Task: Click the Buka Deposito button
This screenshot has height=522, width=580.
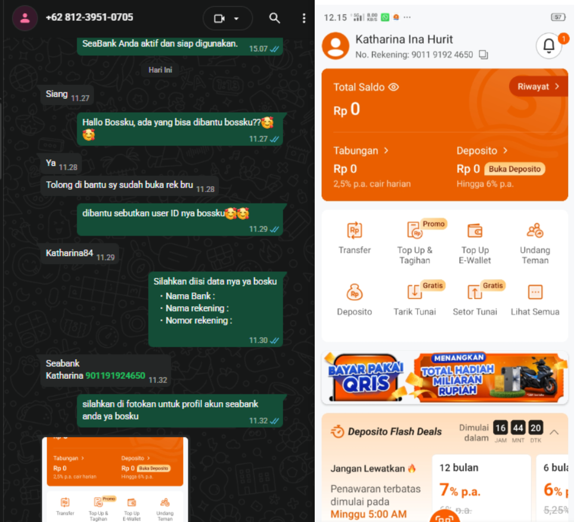Action: click(514, 169)
